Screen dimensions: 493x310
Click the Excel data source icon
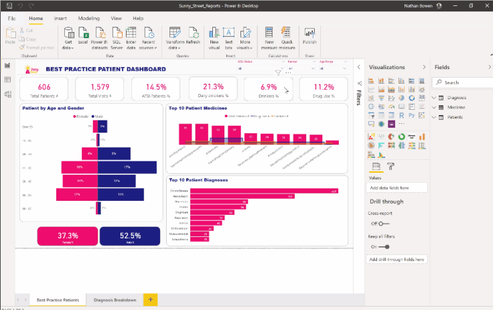83,37
